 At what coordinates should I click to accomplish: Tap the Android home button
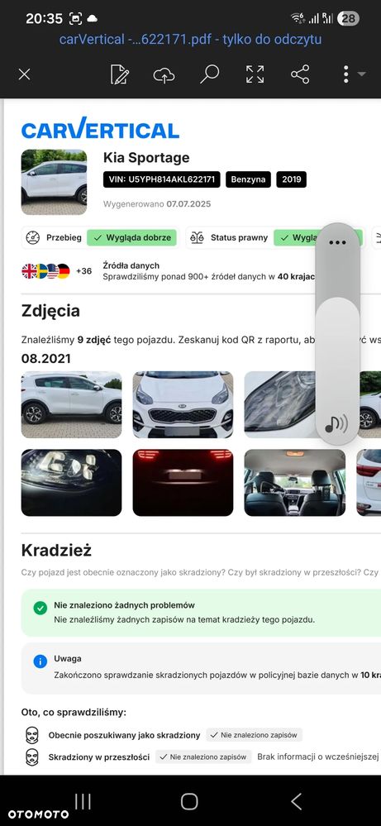point(189,802)
